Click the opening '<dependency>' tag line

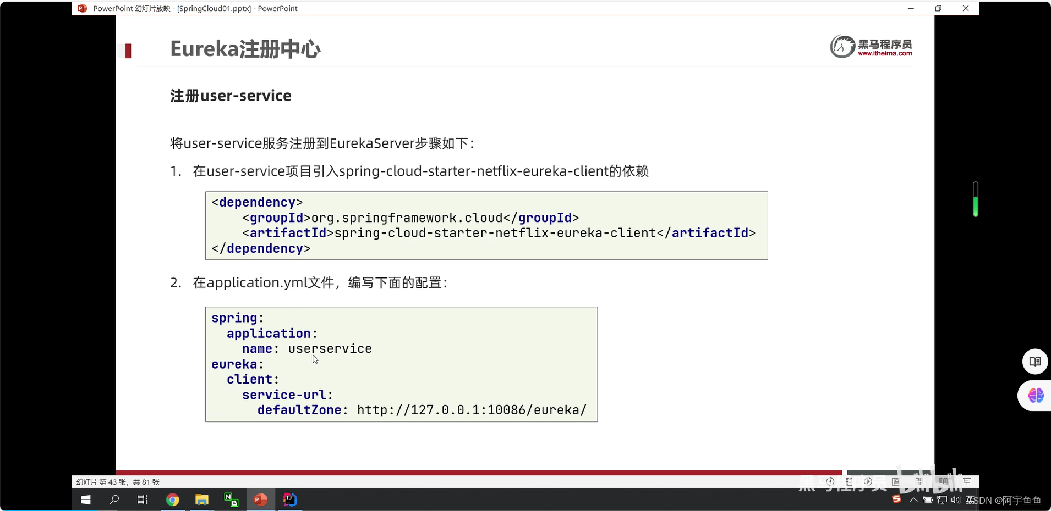click(x=257, y=202)
